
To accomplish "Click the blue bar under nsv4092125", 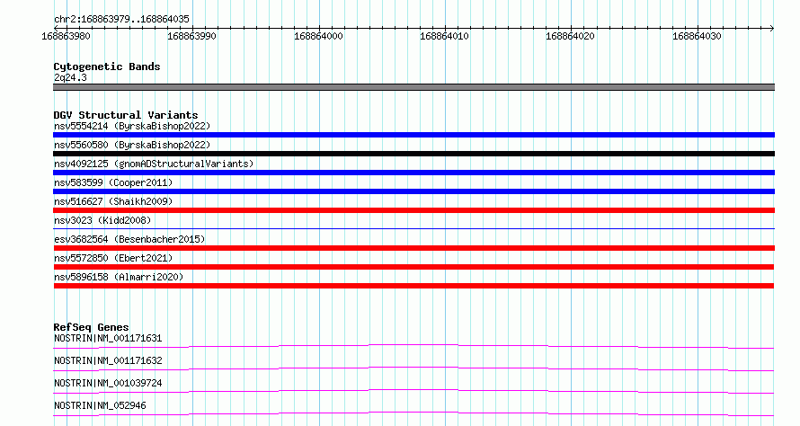I will pos(413,173).
